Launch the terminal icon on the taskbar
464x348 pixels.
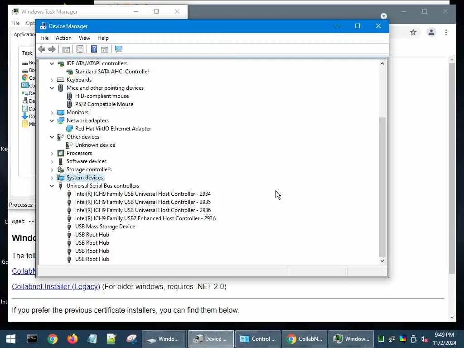pyautogui.click(x=32, y=338)
